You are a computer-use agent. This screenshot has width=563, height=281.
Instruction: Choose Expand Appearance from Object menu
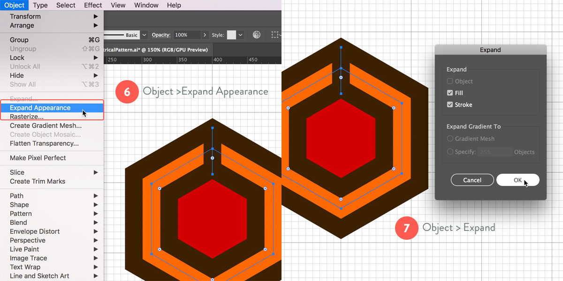[x=40, y=108]
